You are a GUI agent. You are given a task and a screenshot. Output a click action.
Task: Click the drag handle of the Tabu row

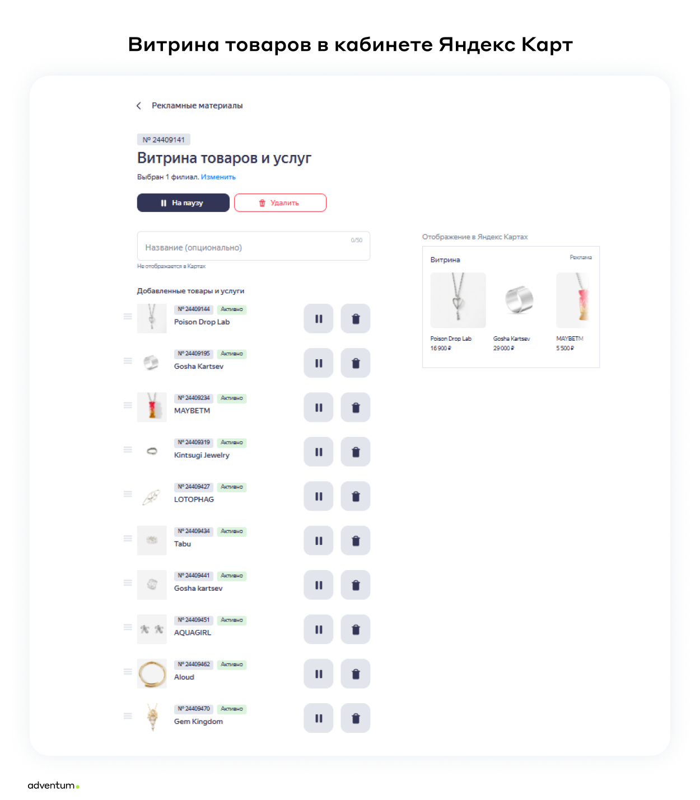(x=128, y=538)
